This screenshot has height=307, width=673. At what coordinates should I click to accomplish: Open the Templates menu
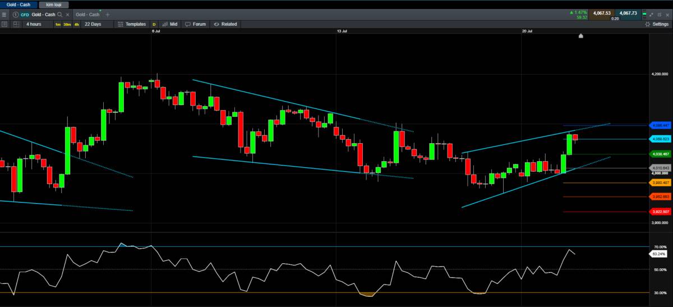pyautogui.click(x=132, y=24)
